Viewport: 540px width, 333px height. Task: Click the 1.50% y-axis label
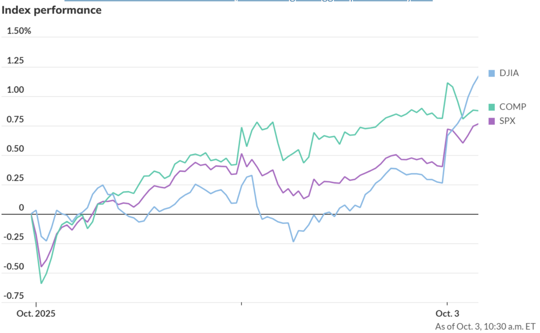[x=19, y=31]
